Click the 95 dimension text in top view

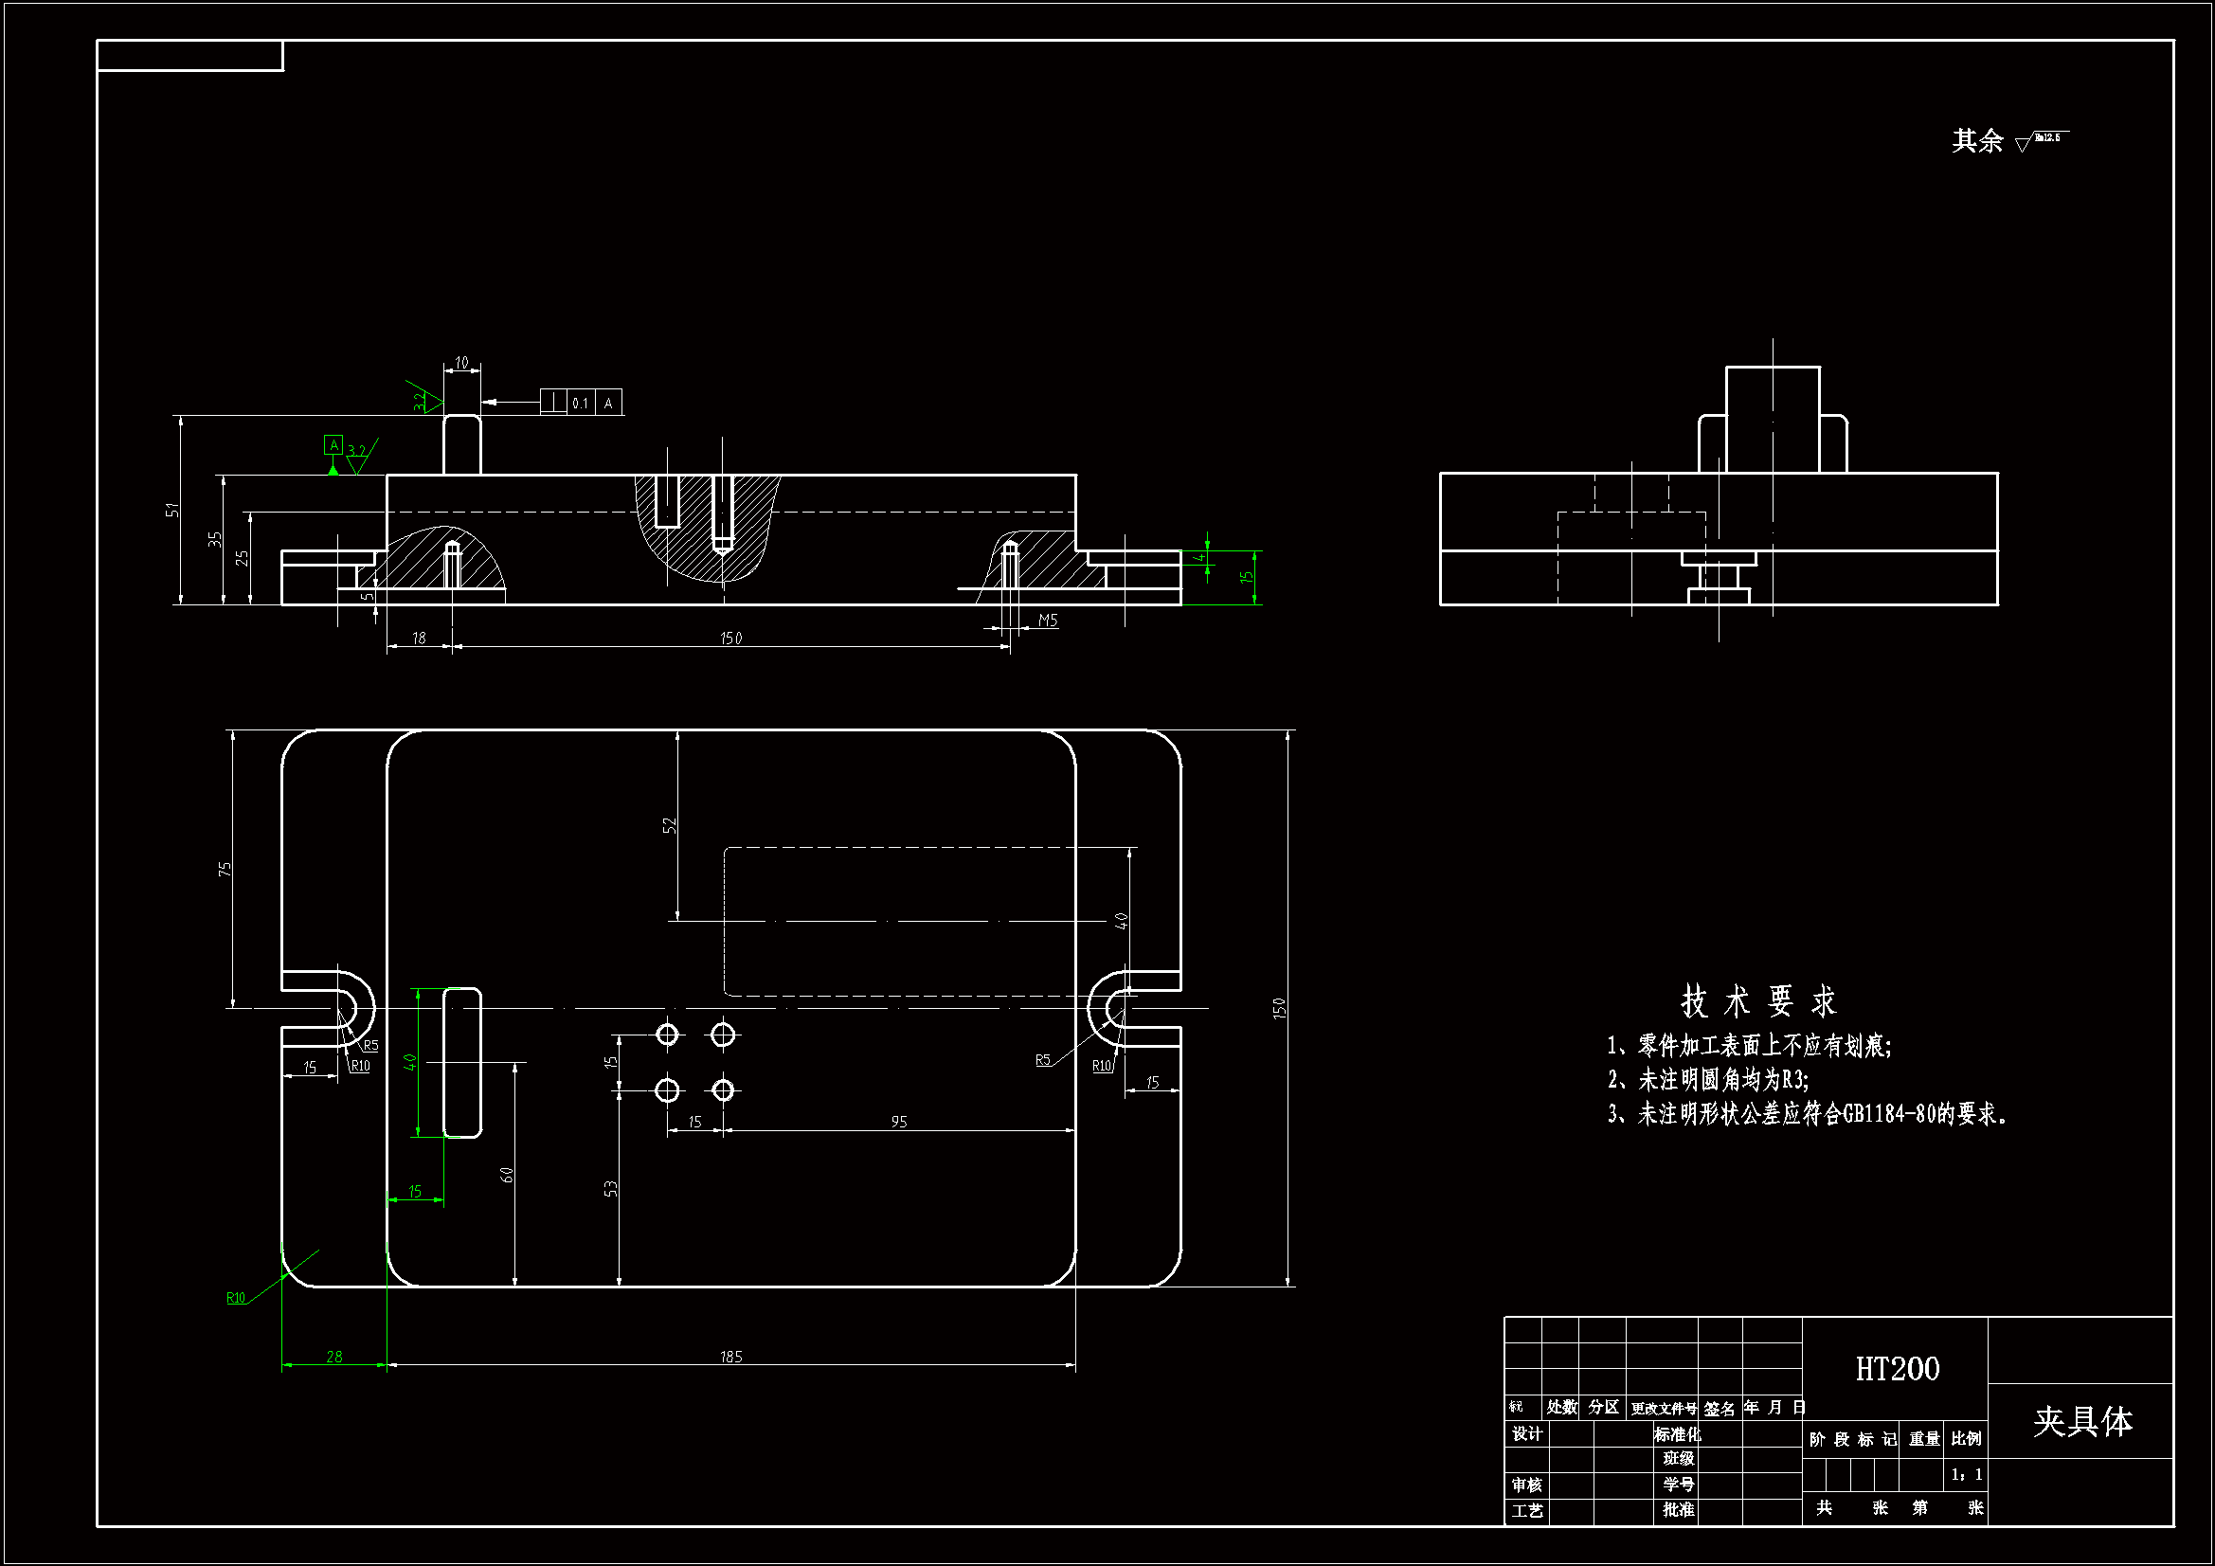pos(899,1121)
